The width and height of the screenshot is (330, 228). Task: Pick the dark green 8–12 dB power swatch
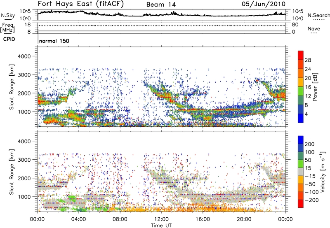301,100
